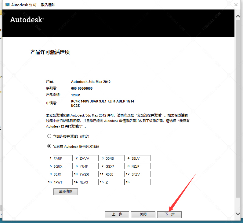Image resolution: width=243 pixels, height=223 pixels.
Task: Click the 申请号 label
Action: [x=52, y=103]
